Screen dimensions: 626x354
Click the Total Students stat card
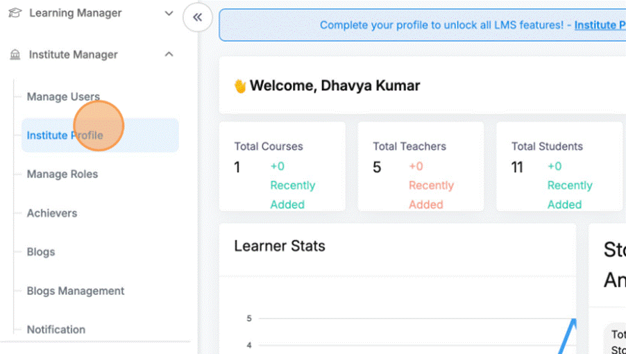pos(559,167)
